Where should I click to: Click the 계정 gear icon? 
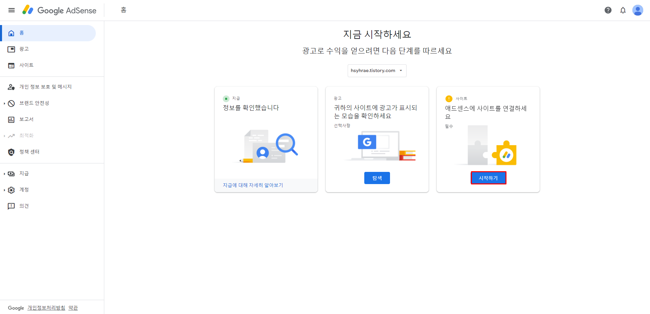coord(11,190)
